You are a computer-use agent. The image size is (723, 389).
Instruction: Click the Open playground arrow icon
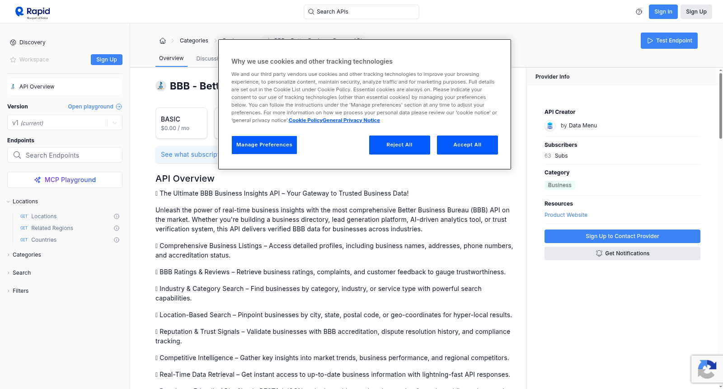click(119, 107)
